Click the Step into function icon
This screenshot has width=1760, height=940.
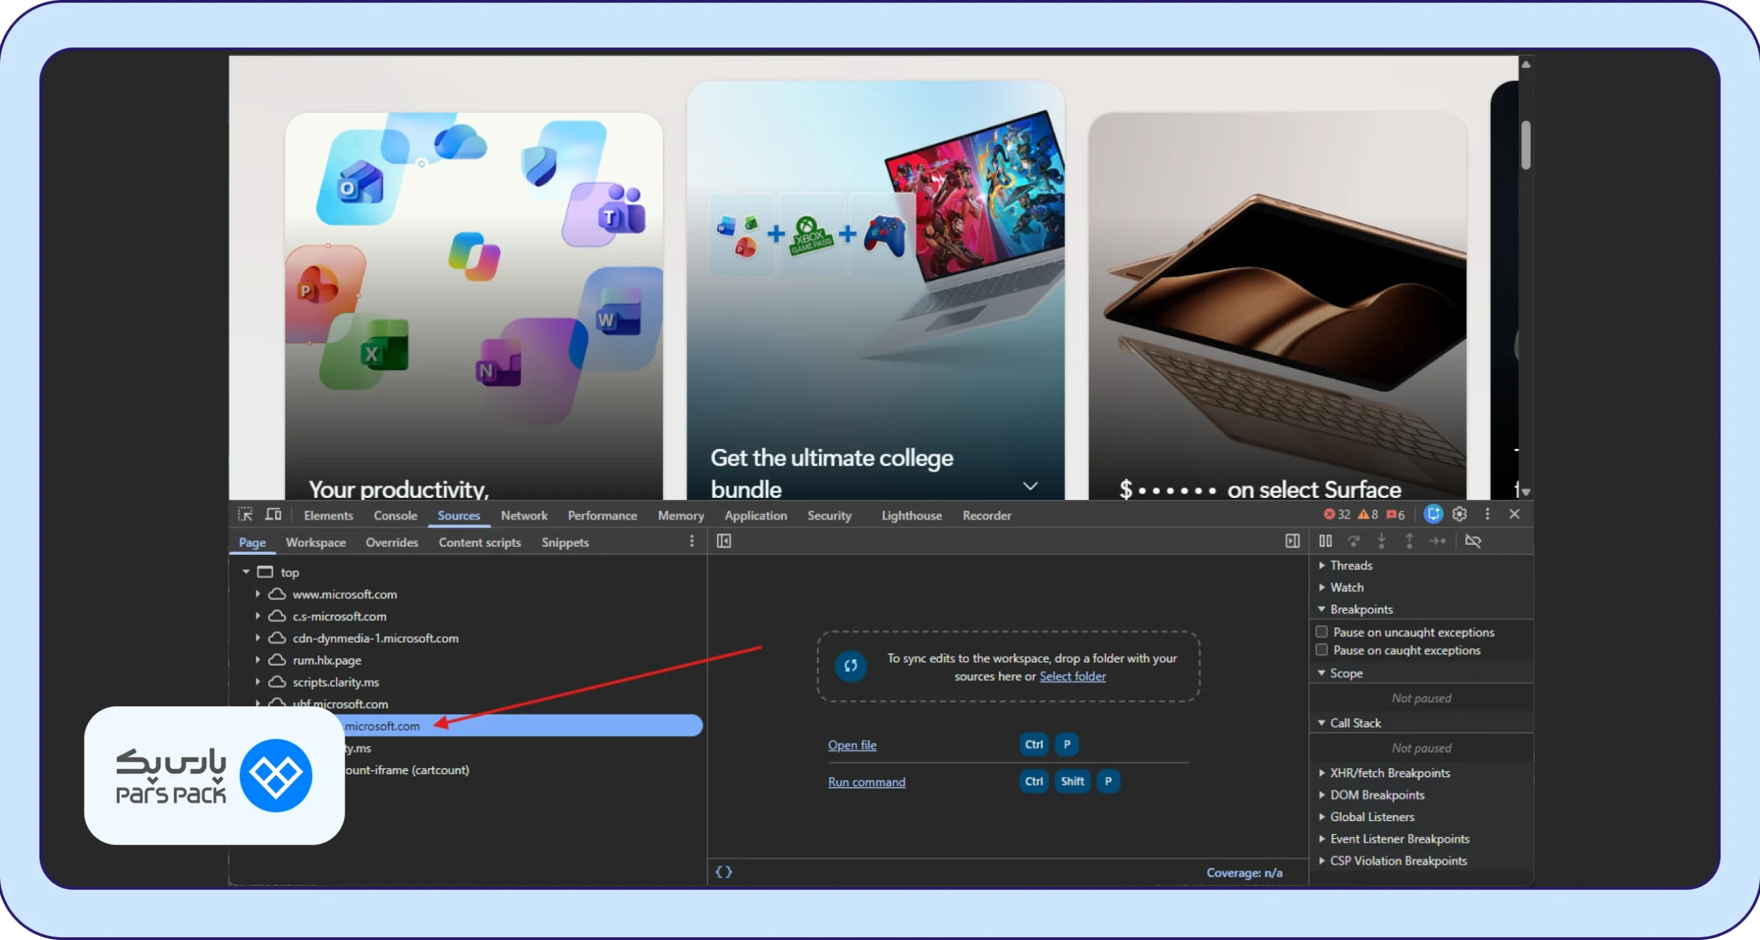point(1381,541)
